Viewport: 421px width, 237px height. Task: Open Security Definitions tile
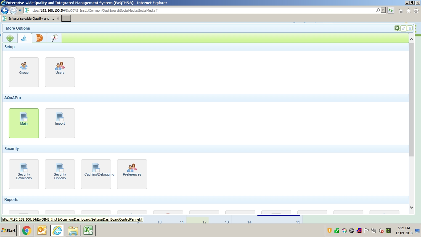(24, 174)
